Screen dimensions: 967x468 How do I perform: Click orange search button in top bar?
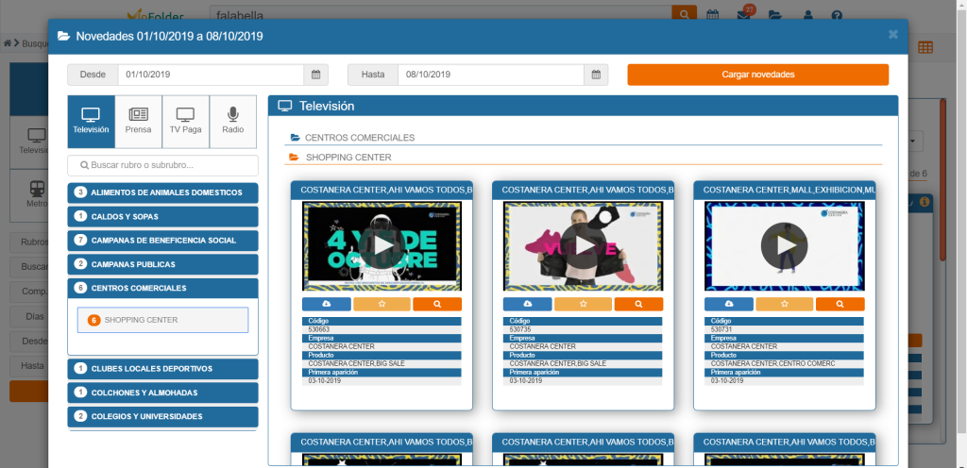(x=684, y=14)
